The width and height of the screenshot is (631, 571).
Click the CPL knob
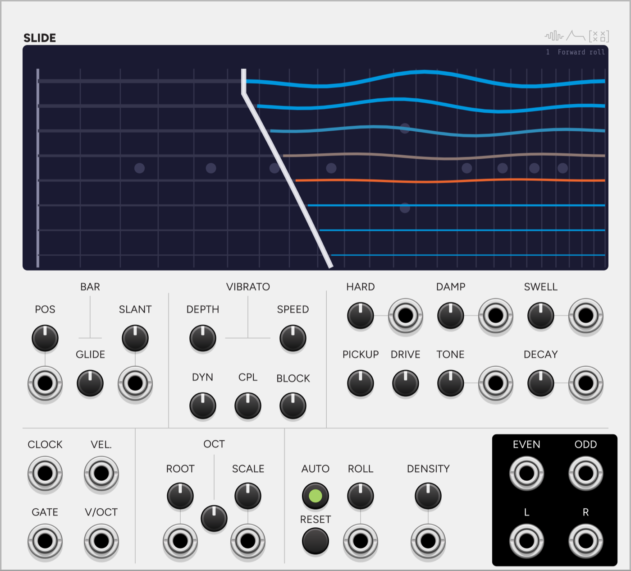(x=248, y=405)
